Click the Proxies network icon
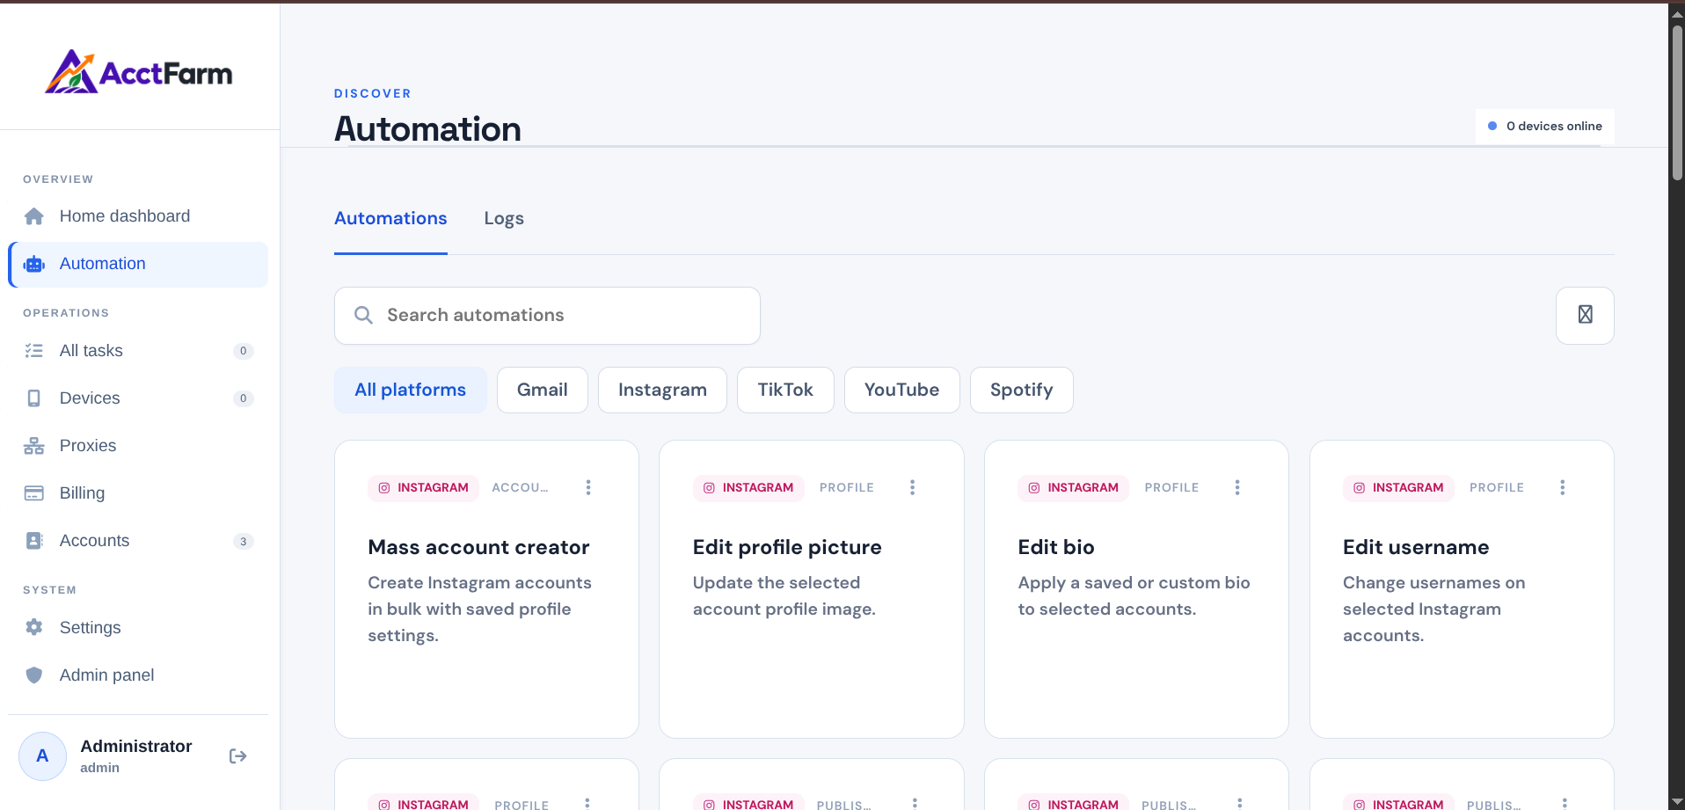This screenshot has height=810, width=1685. (34, 446)
